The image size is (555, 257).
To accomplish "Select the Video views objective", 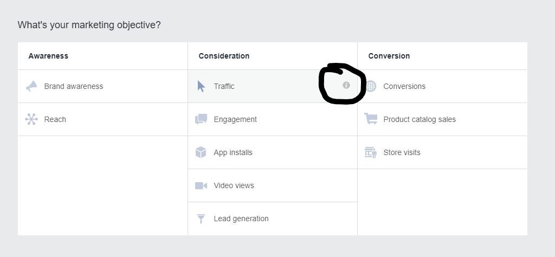I will [234, 185].
